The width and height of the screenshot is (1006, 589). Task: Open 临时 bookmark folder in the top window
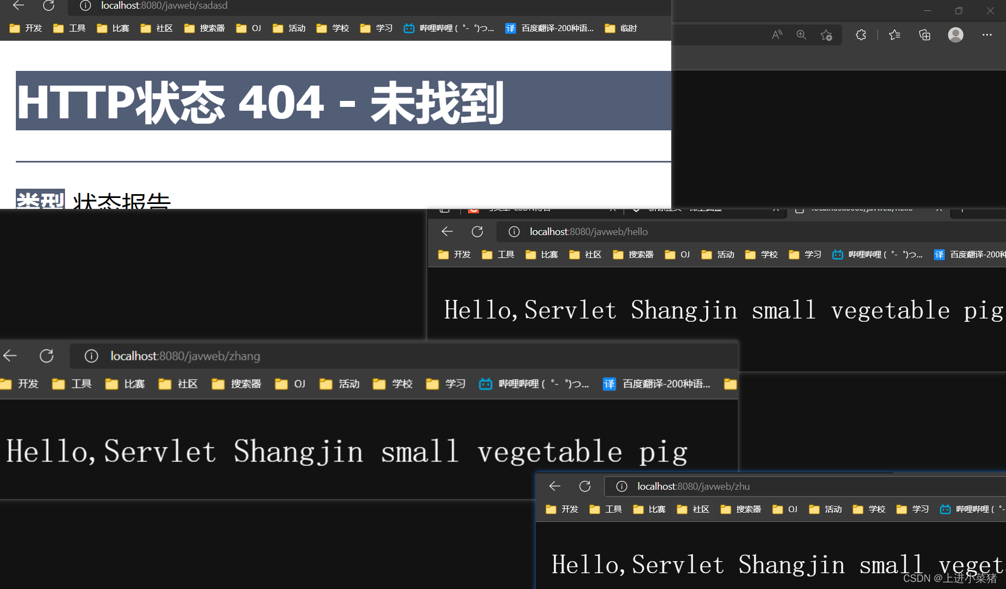coord(621,28)
